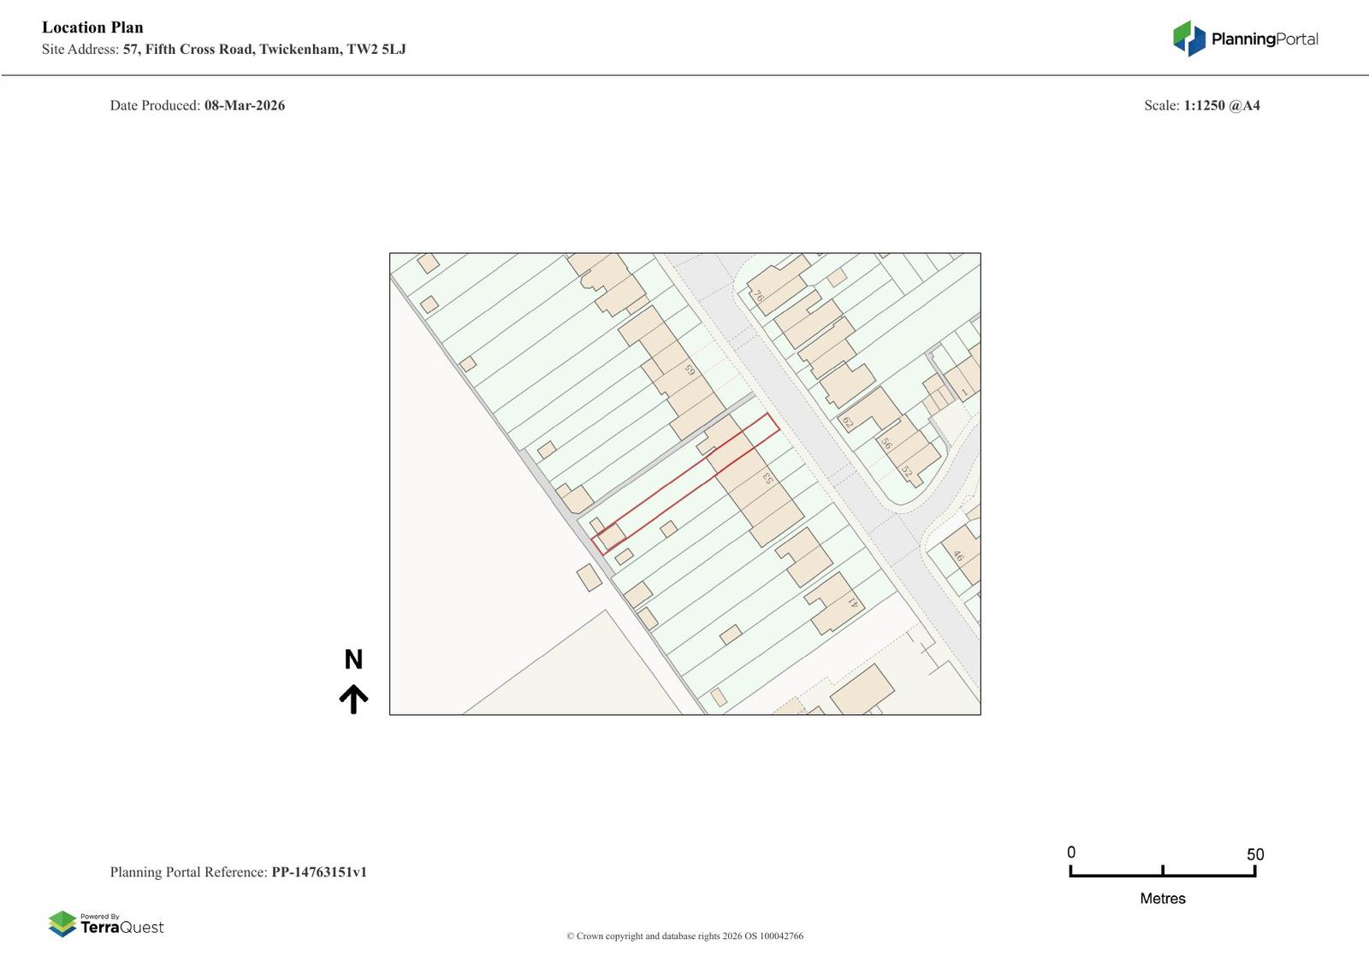Viewport: 1369px width, 968px height.
Task: Click the PlanningPortal brand text
Action: pyautogui.click(x=1264, y=38)
